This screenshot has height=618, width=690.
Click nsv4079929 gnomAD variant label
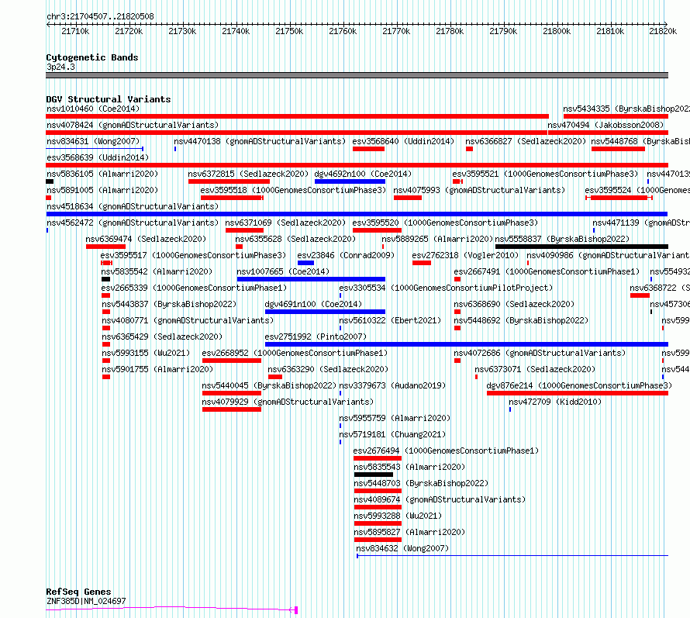pyautogui.click(x=288, y=402)
